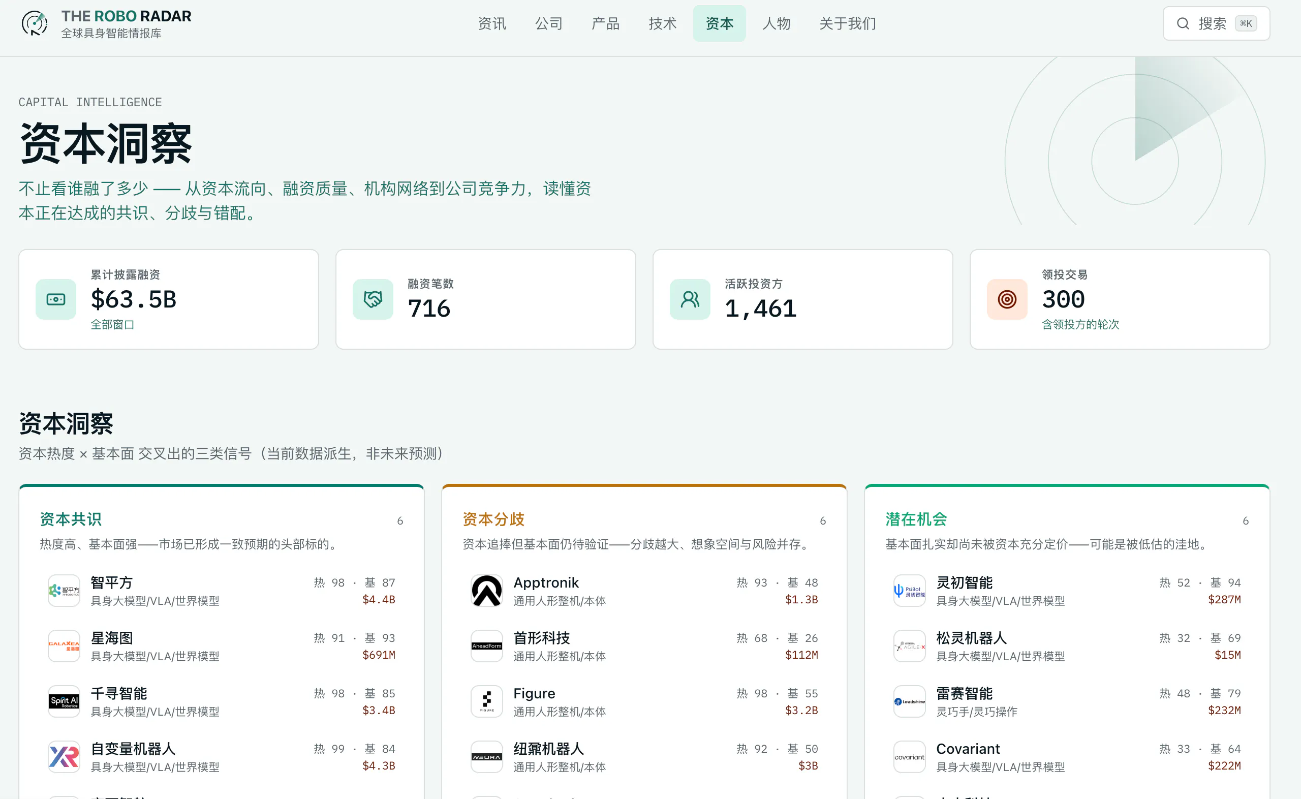The height and width of the screenshot is (799, 1301).
Task: Open the 关于我们 nav tab
Action: (x=848, y=24)
